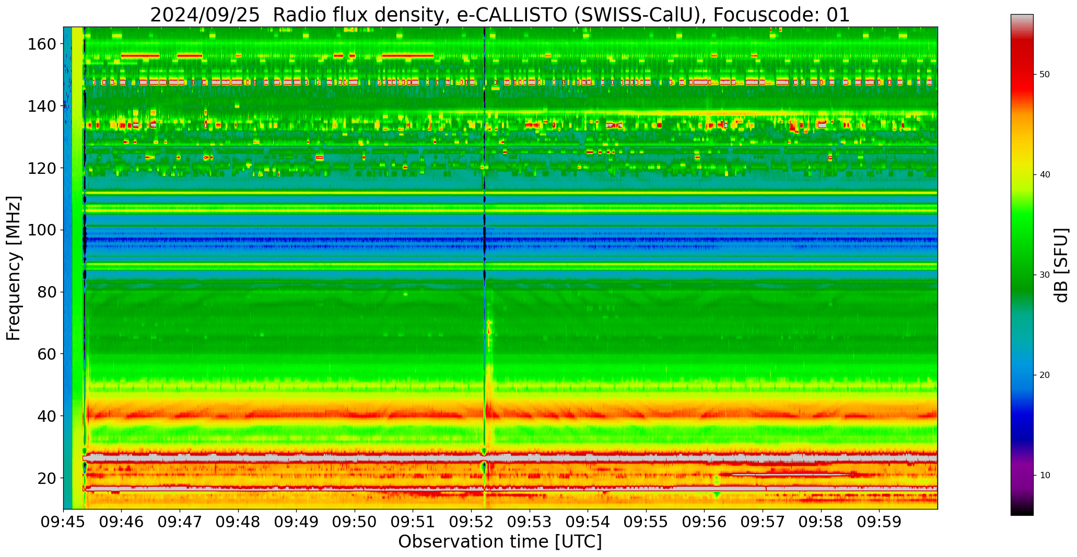Click the 09:45 time tick label
Image resolution: width=1077 pixels, height=557 pixels.
tap(64, 522)
